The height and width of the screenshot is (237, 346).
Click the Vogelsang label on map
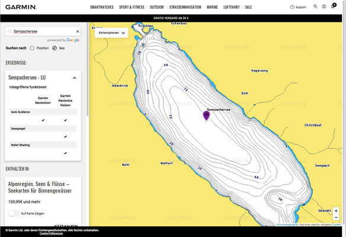tap(259, 71)
